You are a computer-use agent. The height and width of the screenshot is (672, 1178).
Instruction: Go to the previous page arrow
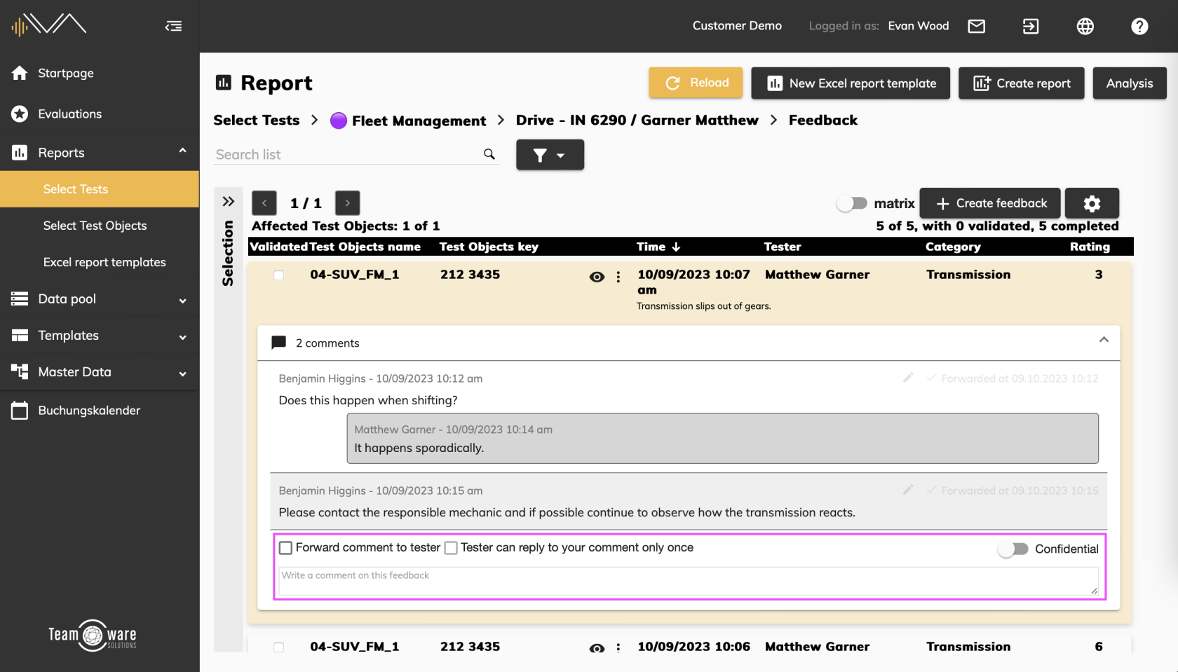pos(264,203)
